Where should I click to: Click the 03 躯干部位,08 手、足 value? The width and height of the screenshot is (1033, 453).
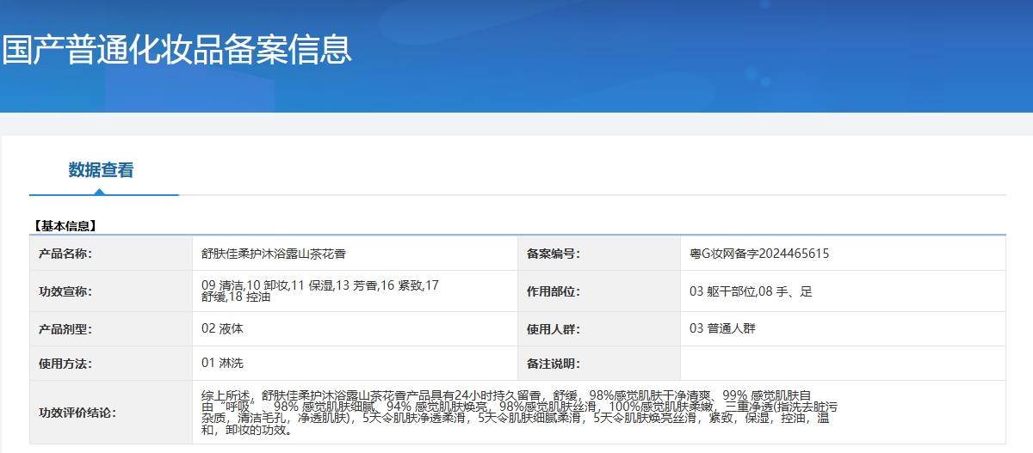click(x=751, y=291)
